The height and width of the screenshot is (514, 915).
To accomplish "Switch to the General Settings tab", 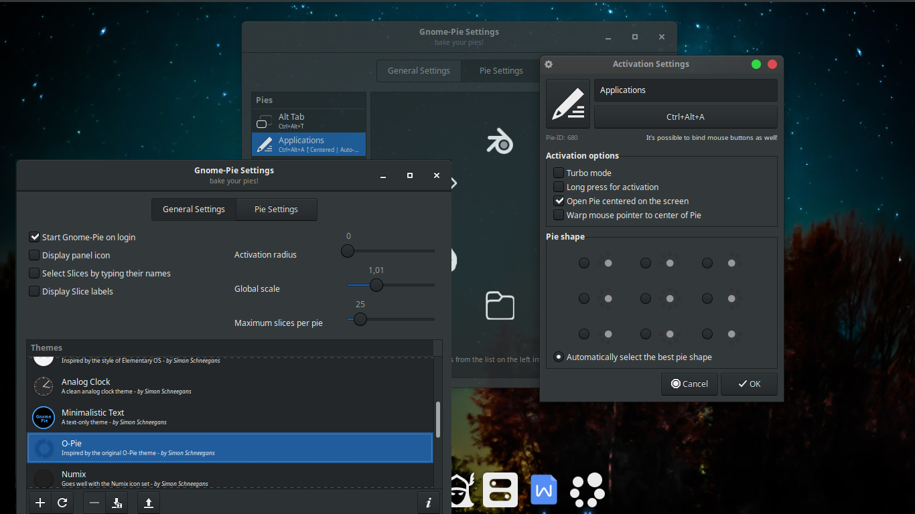I will [194, 209].
